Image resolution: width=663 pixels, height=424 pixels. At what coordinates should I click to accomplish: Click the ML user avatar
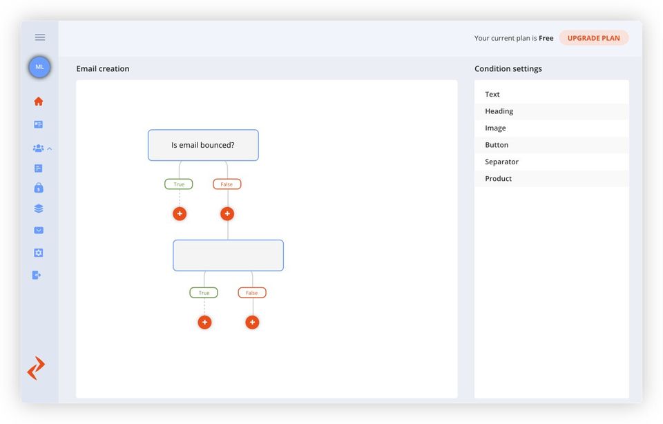click(x=39, y=67)
